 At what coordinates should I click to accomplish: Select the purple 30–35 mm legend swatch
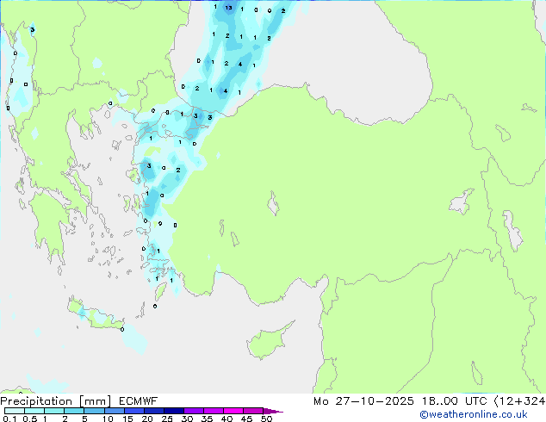(x=194, y=411)
